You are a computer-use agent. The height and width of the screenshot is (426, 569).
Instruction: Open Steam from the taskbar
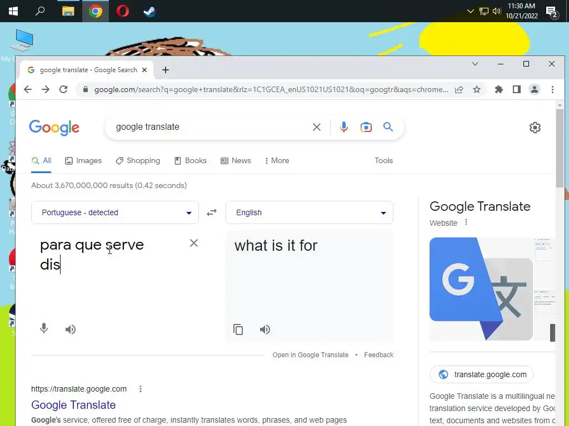(x=149, y=11)
